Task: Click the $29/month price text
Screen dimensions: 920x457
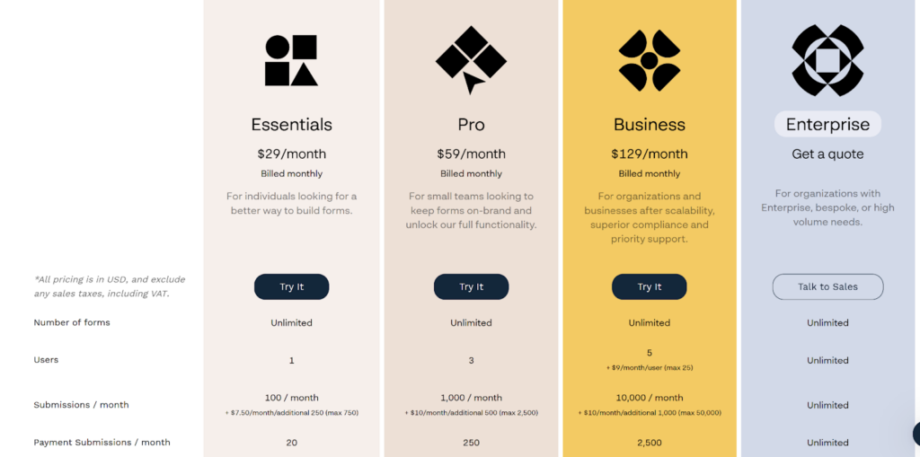Action: click(x=292, y=154)
